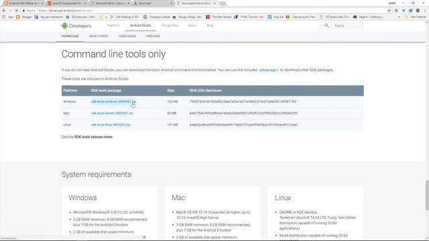Switch to the Java SE Development Kit tab
The height and width of the screenshot is (241, 429).
(66, 3)
